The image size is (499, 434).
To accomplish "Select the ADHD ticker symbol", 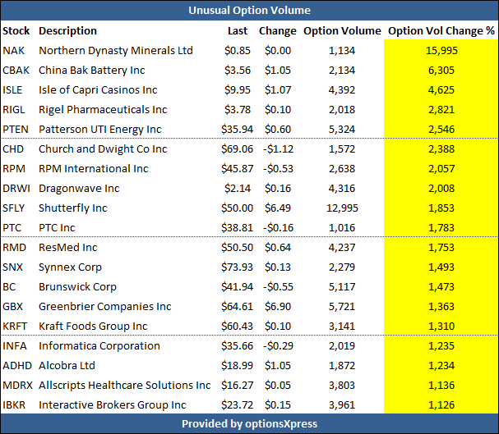I will (17, 365).
